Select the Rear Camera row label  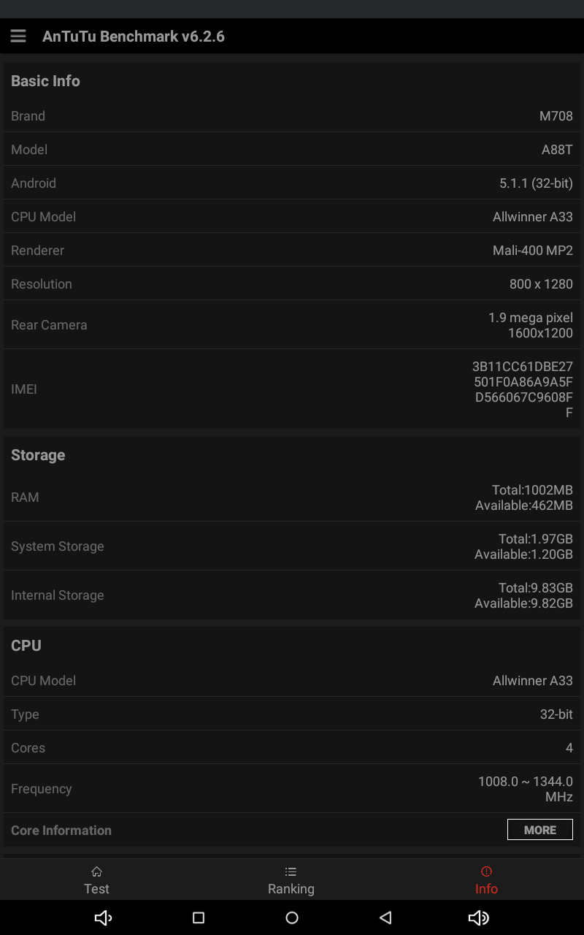point(49,325)
